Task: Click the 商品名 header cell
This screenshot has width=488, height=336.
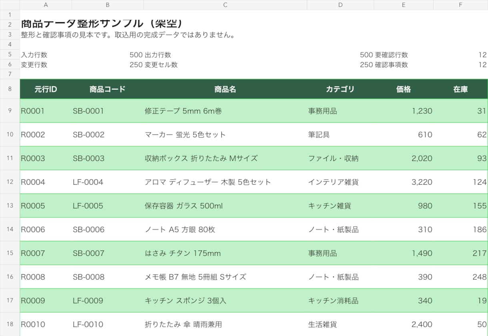Action: (x=225, y=89)
